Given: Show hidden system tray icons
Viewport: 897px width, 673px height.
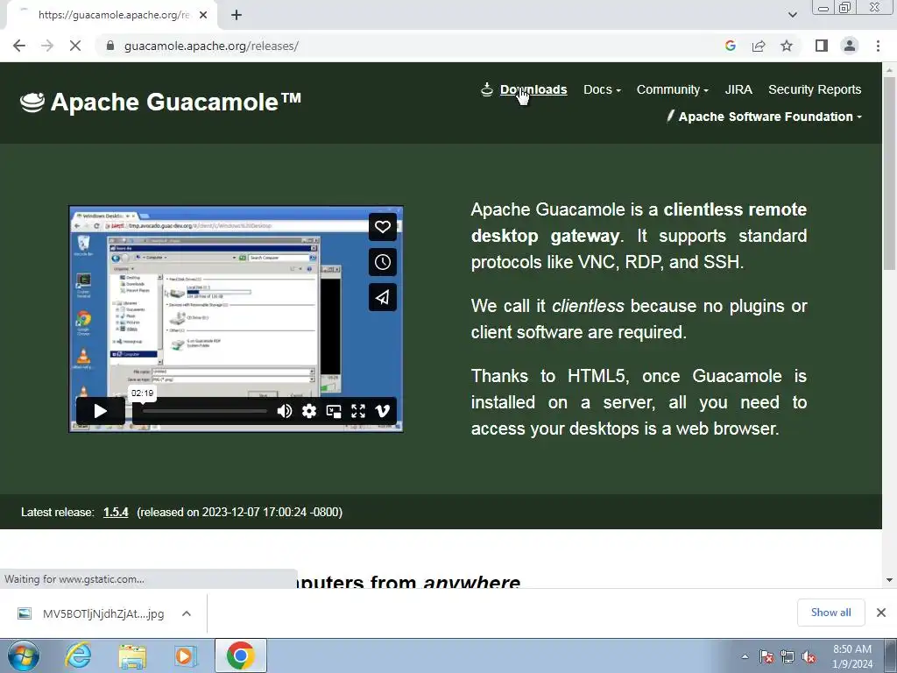Looking at the screenshot, I should pos(745,656).
